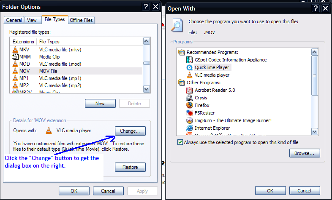Click the Firefox icon
332x200 pixels.
click(x=190, y=105)
